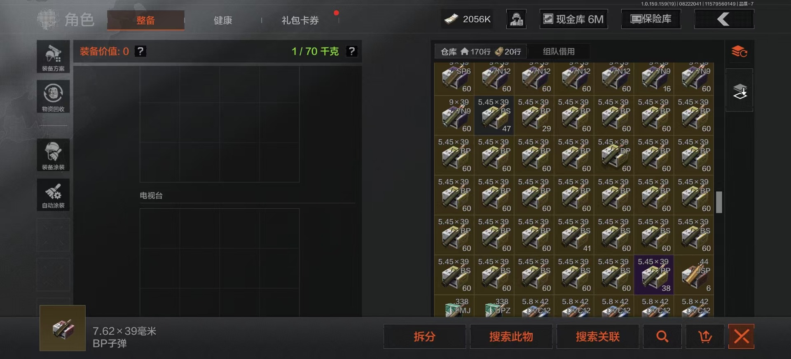Click the stack download arrow icon

click(740, 91)
